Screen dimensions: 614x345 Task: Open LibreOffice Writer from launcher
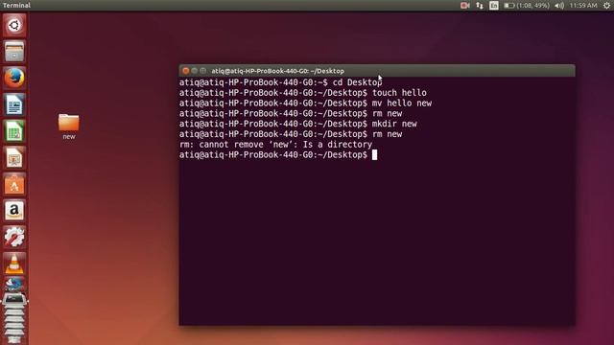pos(14,104)
